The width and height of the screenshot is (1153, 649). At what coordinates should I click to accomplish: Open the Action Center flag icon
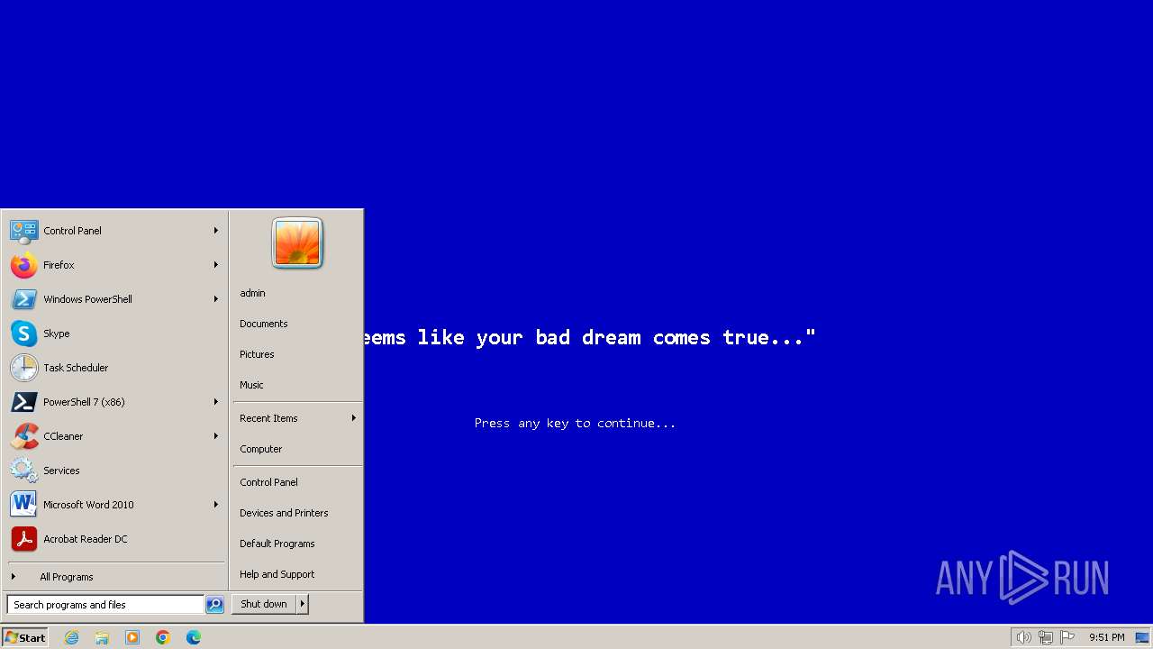point(1067,637)
